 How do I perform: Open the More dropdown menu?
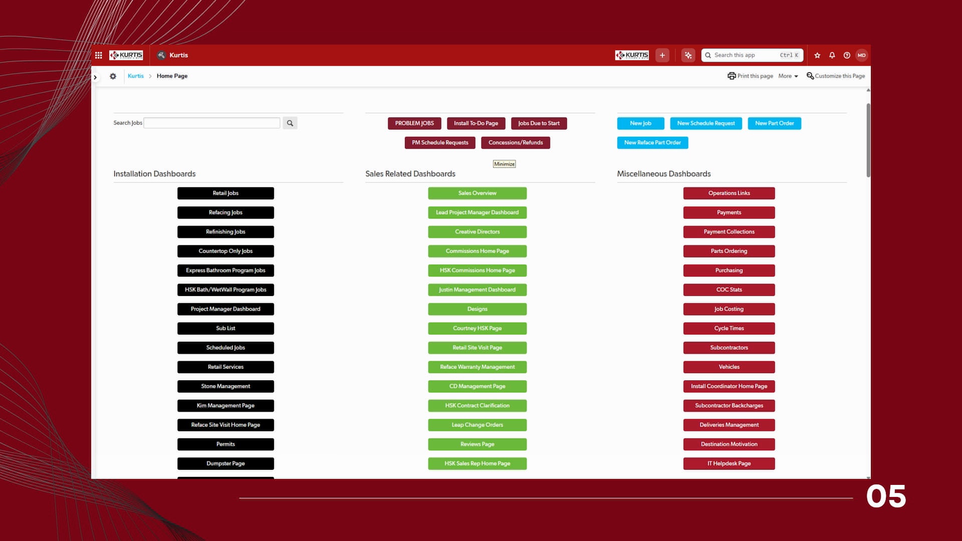(x=788, y=76)
